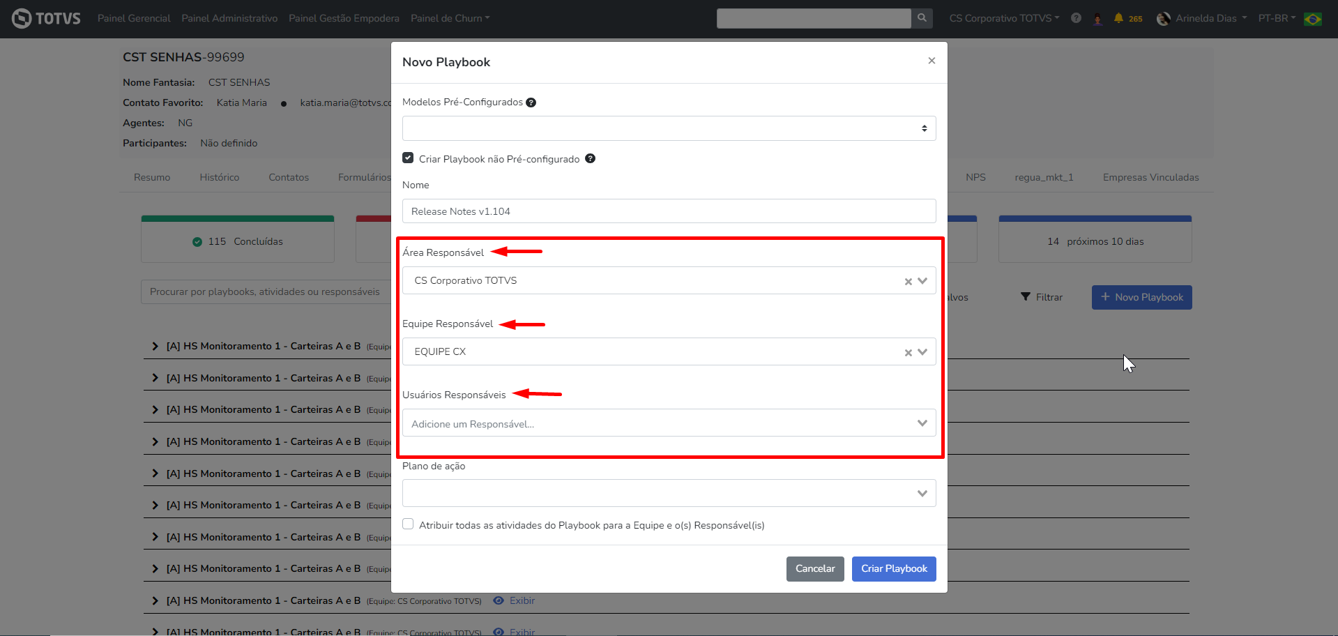Image resolution: width=1338 pixels, height=636 pixels.
Task: Click the Katia Maria contact name
Action: coord(241,103)
